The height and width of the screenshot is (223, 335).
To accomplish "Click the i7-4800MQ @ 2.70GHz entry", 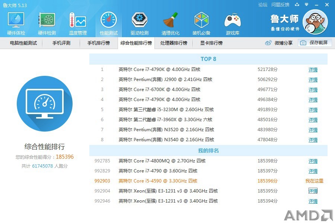I will (x=162, y=161).
